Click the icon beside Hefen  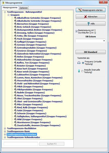pos(15,57)
